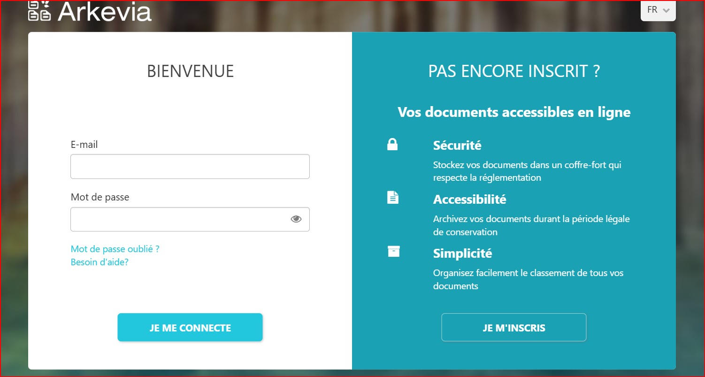Click the Arkevia logo icon
Viewport: 705px width, 377px height.
pyautogui.click(x=39, y=11)
